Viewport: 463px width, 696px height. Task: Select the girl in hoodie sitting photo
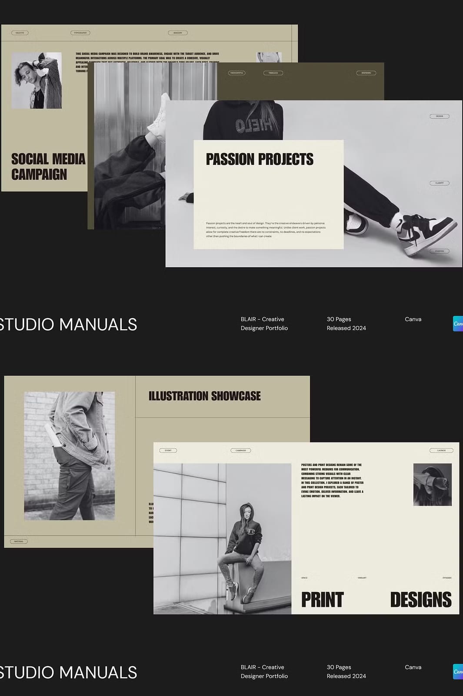(x=222, y=539)
